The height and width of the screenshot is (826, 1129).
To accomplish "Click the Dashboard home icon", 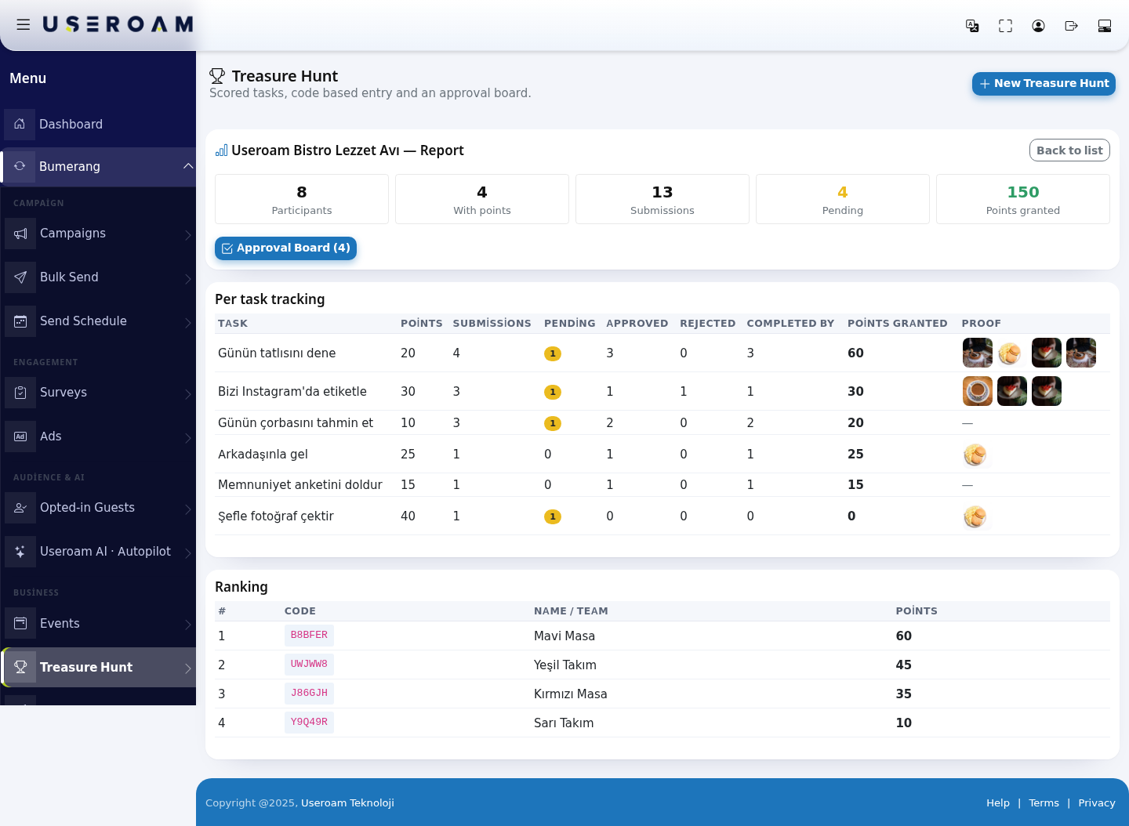I will (20, 124).
